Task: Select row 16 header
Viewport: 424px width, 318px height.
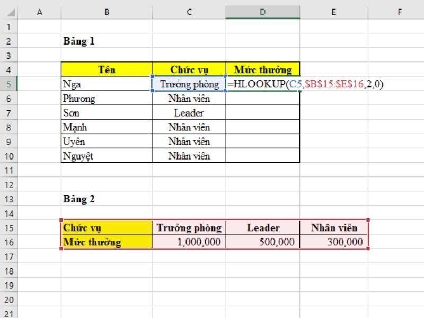Action: [x=9, y=242]
